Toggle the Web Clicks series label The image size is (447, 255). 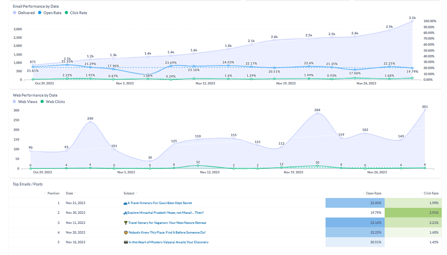(x=55, y=102)
